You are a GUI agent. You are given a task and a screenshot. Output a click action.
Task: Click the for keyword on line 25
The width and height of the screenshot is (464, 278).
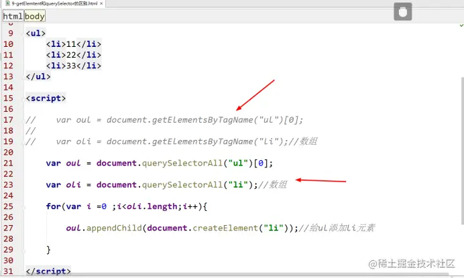point(53,206)
